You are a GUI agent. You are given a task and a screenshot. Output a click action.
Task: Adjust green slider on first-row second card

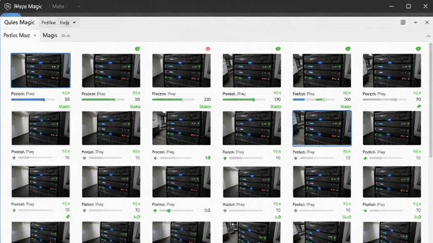click(x=103, y=100)
